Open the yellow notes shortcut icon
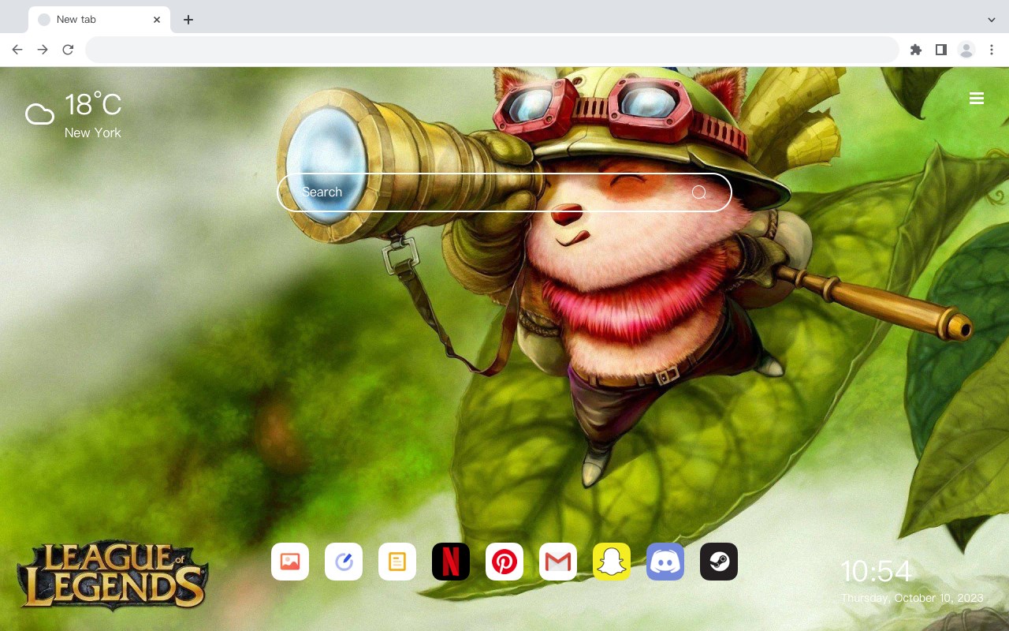This screenshot has width=1009, height=631. (397, 562)
